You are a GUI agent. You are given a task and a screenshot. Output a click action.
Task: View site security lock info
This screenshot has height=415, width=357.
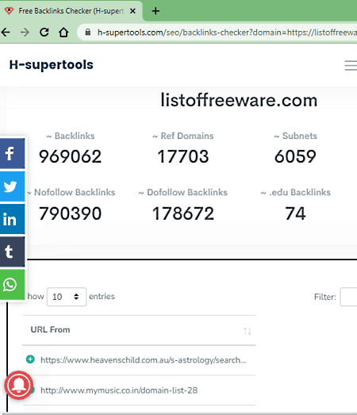[88, 33]
